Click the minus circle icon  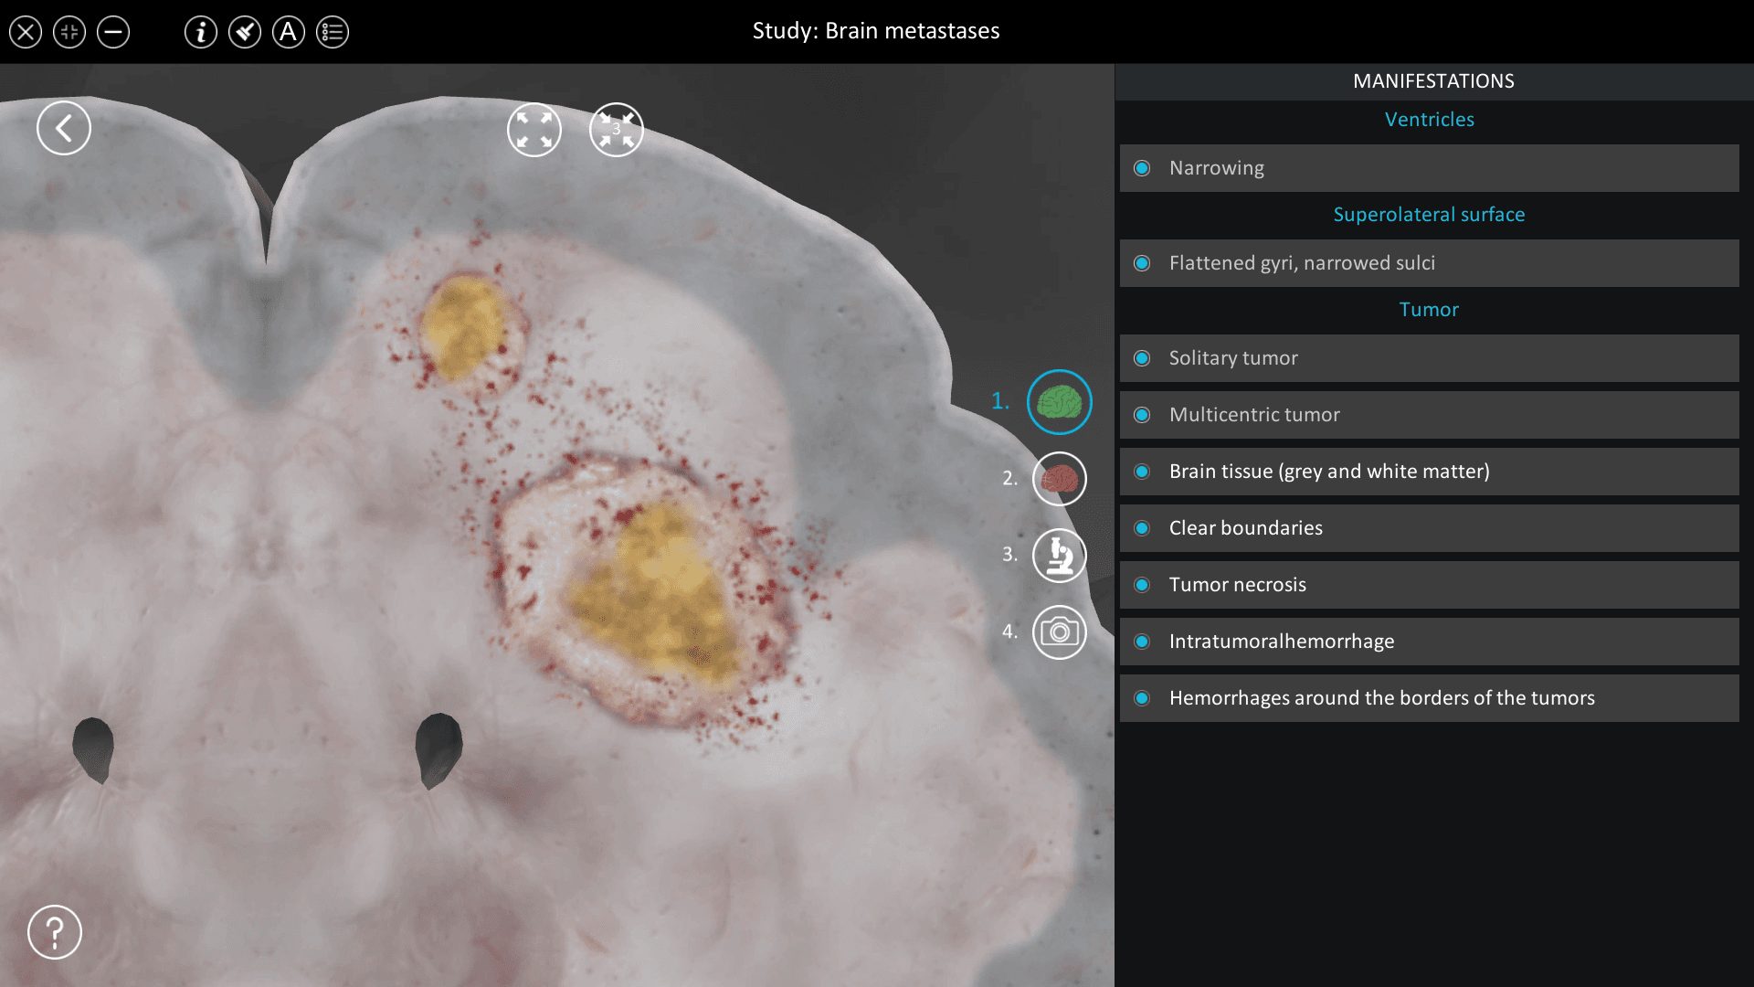pyautogui.click(x=113, y=32)
